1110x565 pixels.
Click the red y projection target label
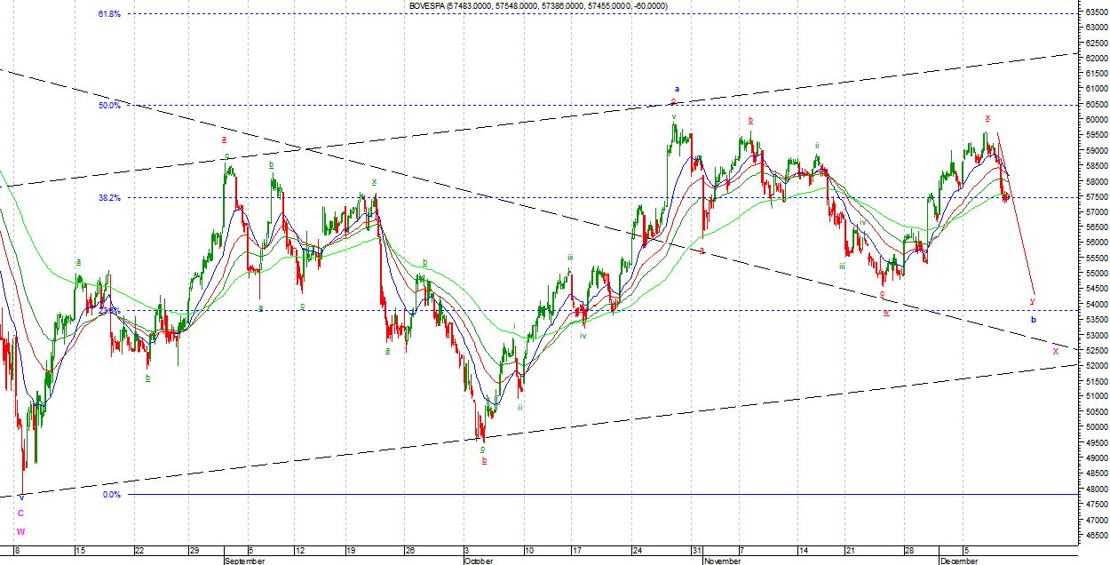click(x=1032, y=300)
